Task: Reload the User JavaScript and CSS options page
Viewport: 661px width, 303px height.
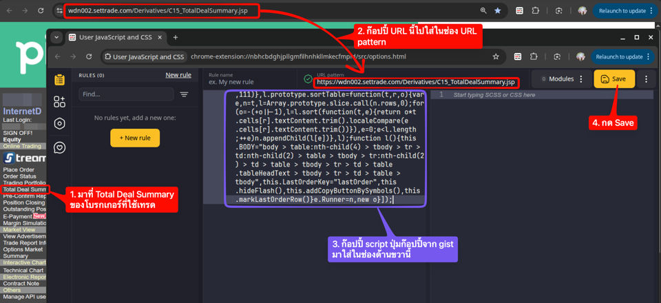Action: [89, 56]
